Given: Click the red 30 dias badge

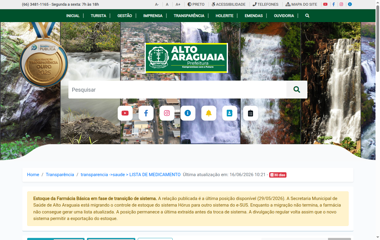Looking at the screenshot, I should pos(278,175).
